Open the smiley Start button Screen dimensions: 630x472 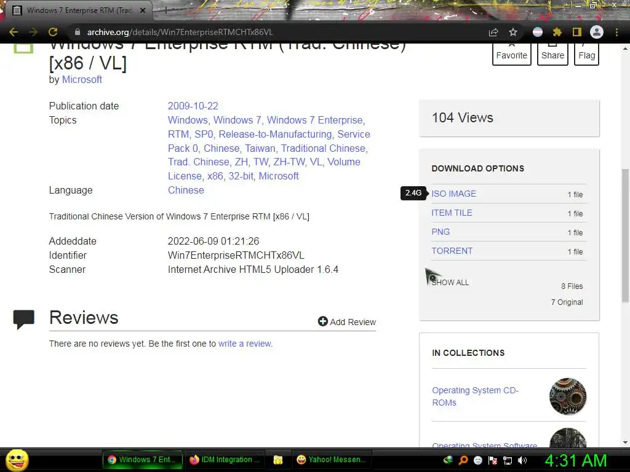(x=17, y=460)
